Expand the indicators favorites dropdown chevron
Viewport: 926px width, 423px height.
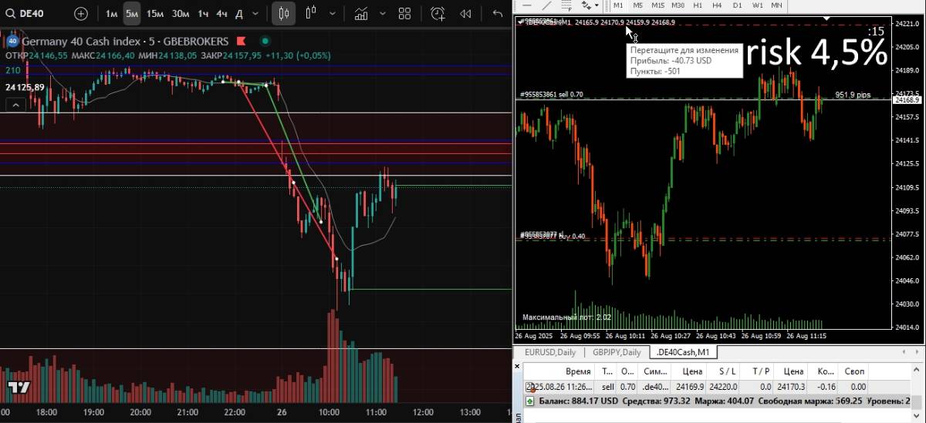(x=380, y=13)
